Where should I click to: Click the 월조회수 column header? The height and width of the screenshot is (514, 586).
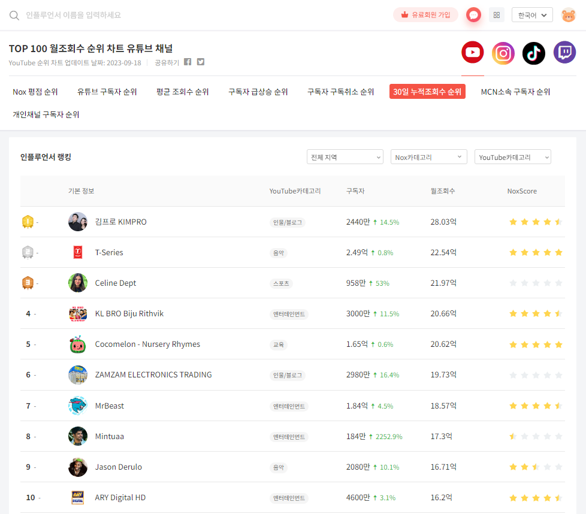click(x=442, y=191)
